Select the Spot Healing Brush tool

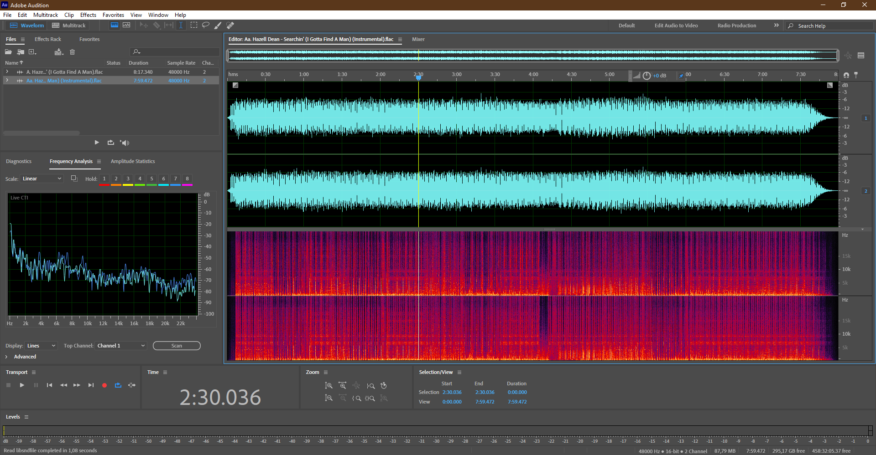pos(230,26)
